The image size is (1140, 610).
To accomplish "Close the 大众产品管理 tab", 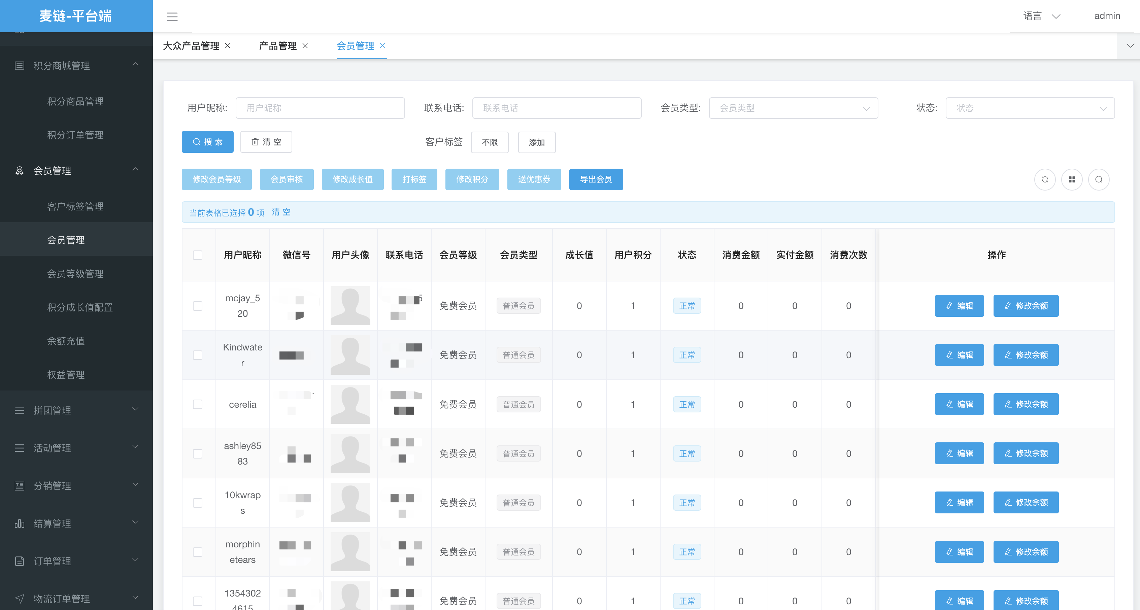I will point(228,45).
